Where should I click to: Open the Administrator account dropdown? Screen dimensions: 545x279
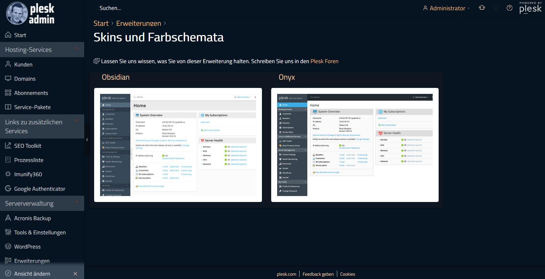tap(447, 8)
